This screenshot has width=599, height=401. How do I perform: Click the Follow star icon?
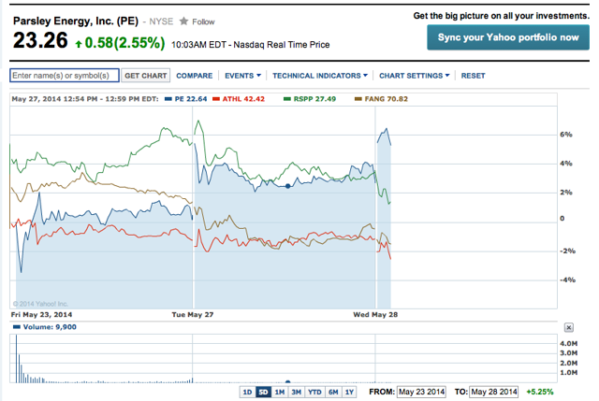183,21
